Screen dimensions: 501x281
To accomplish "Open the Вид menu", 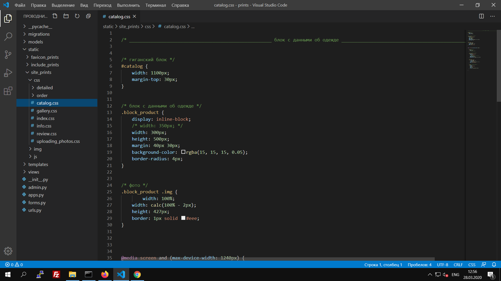I will coord(84,5).
